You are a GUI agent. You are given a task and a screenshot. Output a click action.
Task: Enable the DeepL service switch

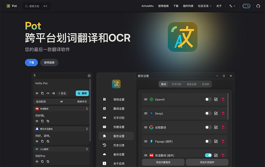click(208, 113)
